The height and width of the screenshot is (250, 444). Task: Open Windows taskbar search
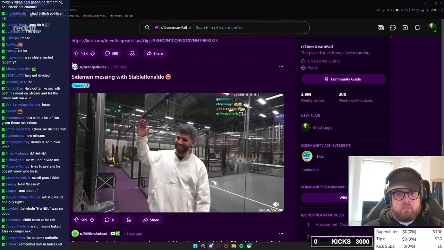(203, 246)
